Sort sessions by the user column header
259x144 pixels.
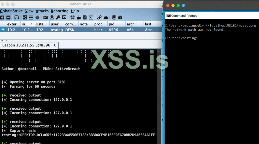click(56, 24)
